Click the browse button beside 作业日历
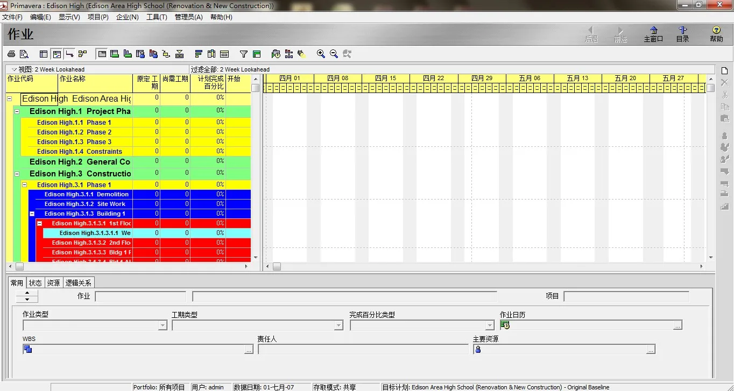This screenshot has width=734, height=391. (x=677, y=325)
